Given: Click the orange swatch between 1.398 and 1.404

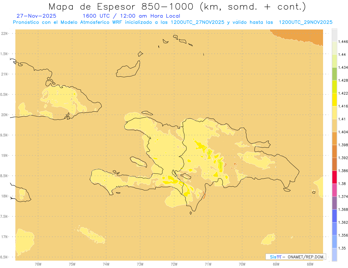Looking at the screenshot, I should pyautogui.click(x=334, y=138).
